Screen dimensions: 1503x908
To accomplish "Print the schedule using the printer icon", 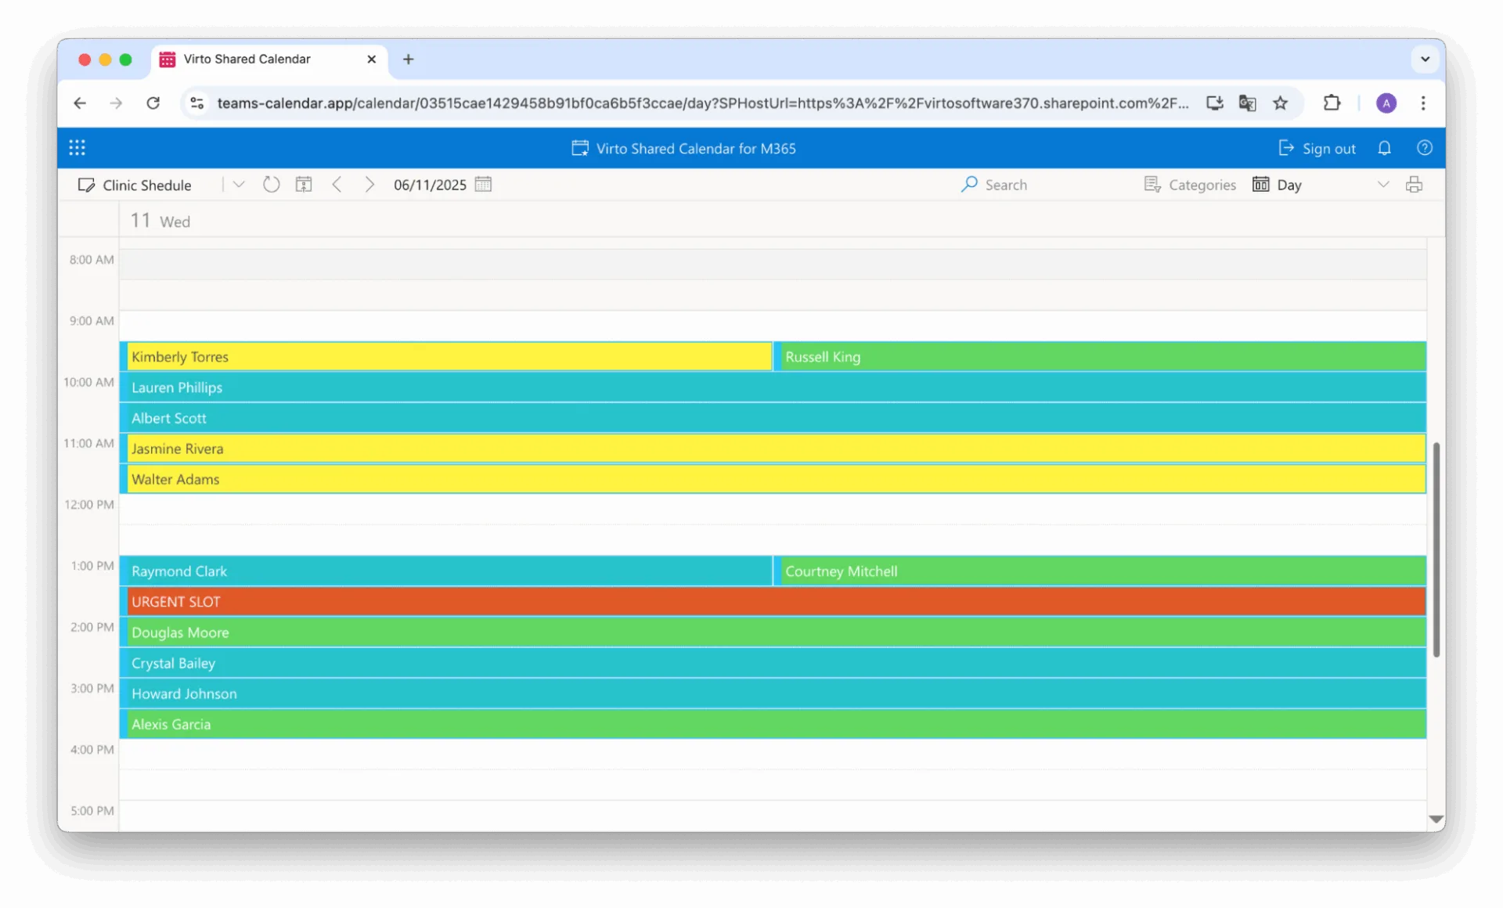I will pyautogui.click(x=1415, y=185).
